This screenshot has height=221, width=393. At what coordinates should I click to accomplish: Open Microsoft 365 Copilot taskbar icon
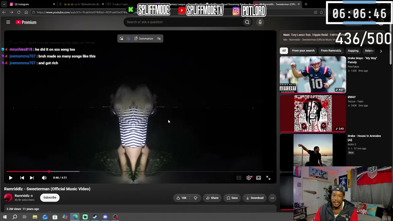[x=65, y=217]
